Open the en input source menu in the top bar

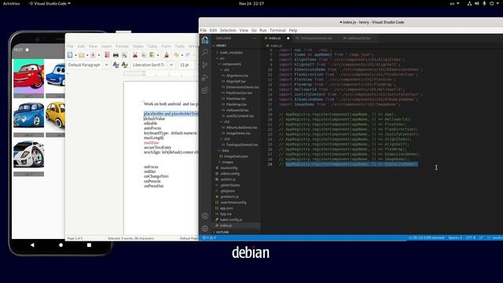[454, 3]
